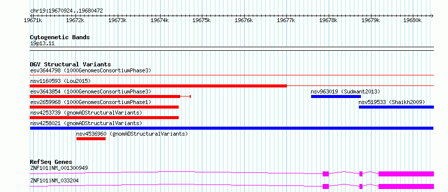The height and width of the screenshot is (192, 448).
Task: Click the 19678k ruler position
Action: pyautogui.click(x=329, y=20)
